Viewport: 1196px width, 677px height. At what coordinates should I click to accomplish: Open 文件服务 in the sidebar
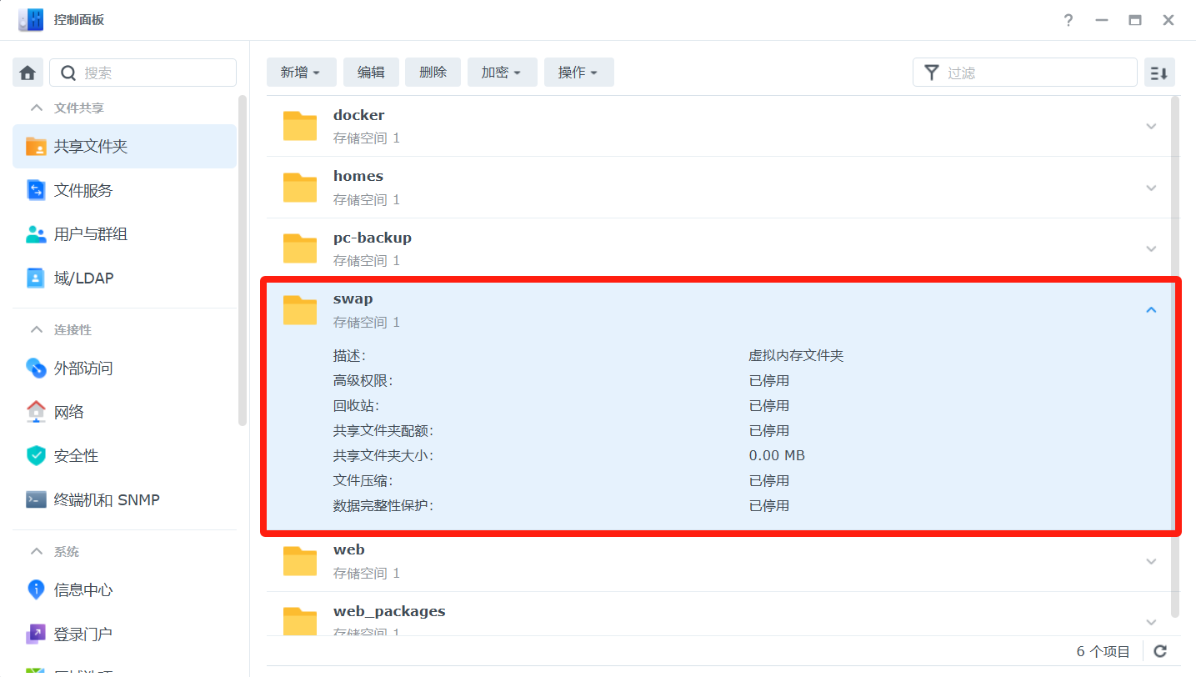click(83, 190)
